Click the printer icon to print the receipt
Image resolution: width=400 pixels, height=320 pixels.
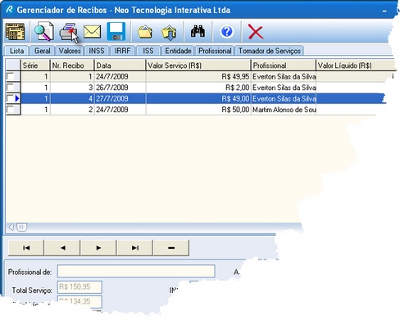coord(68,32)
